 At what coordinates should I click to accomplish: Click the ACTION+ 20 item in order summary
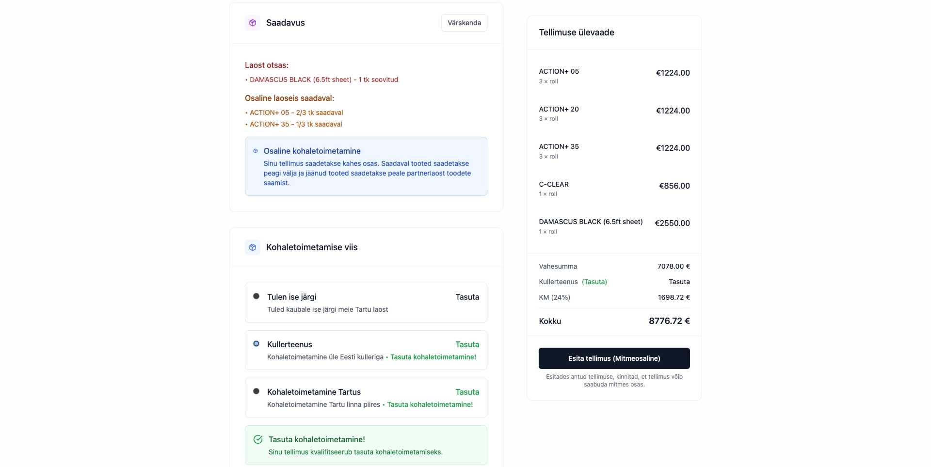pos(559,109)
